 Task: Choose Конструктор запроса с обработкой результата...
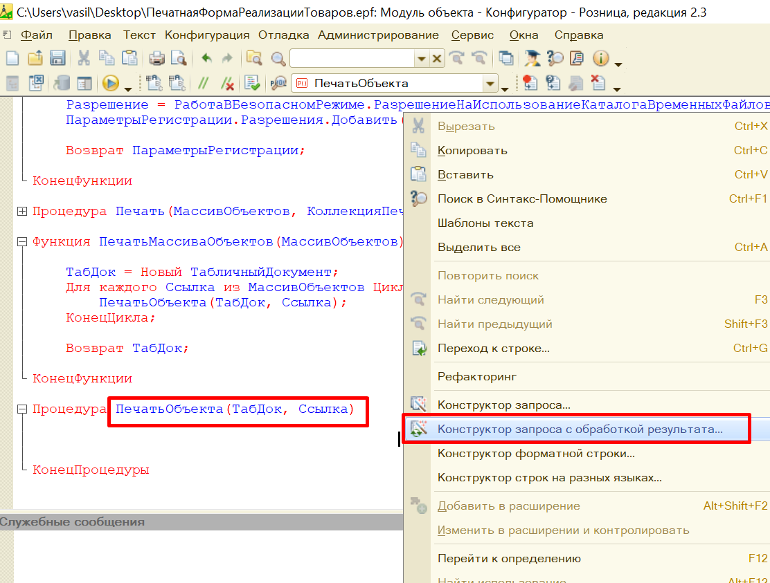(x=587, y=429)
